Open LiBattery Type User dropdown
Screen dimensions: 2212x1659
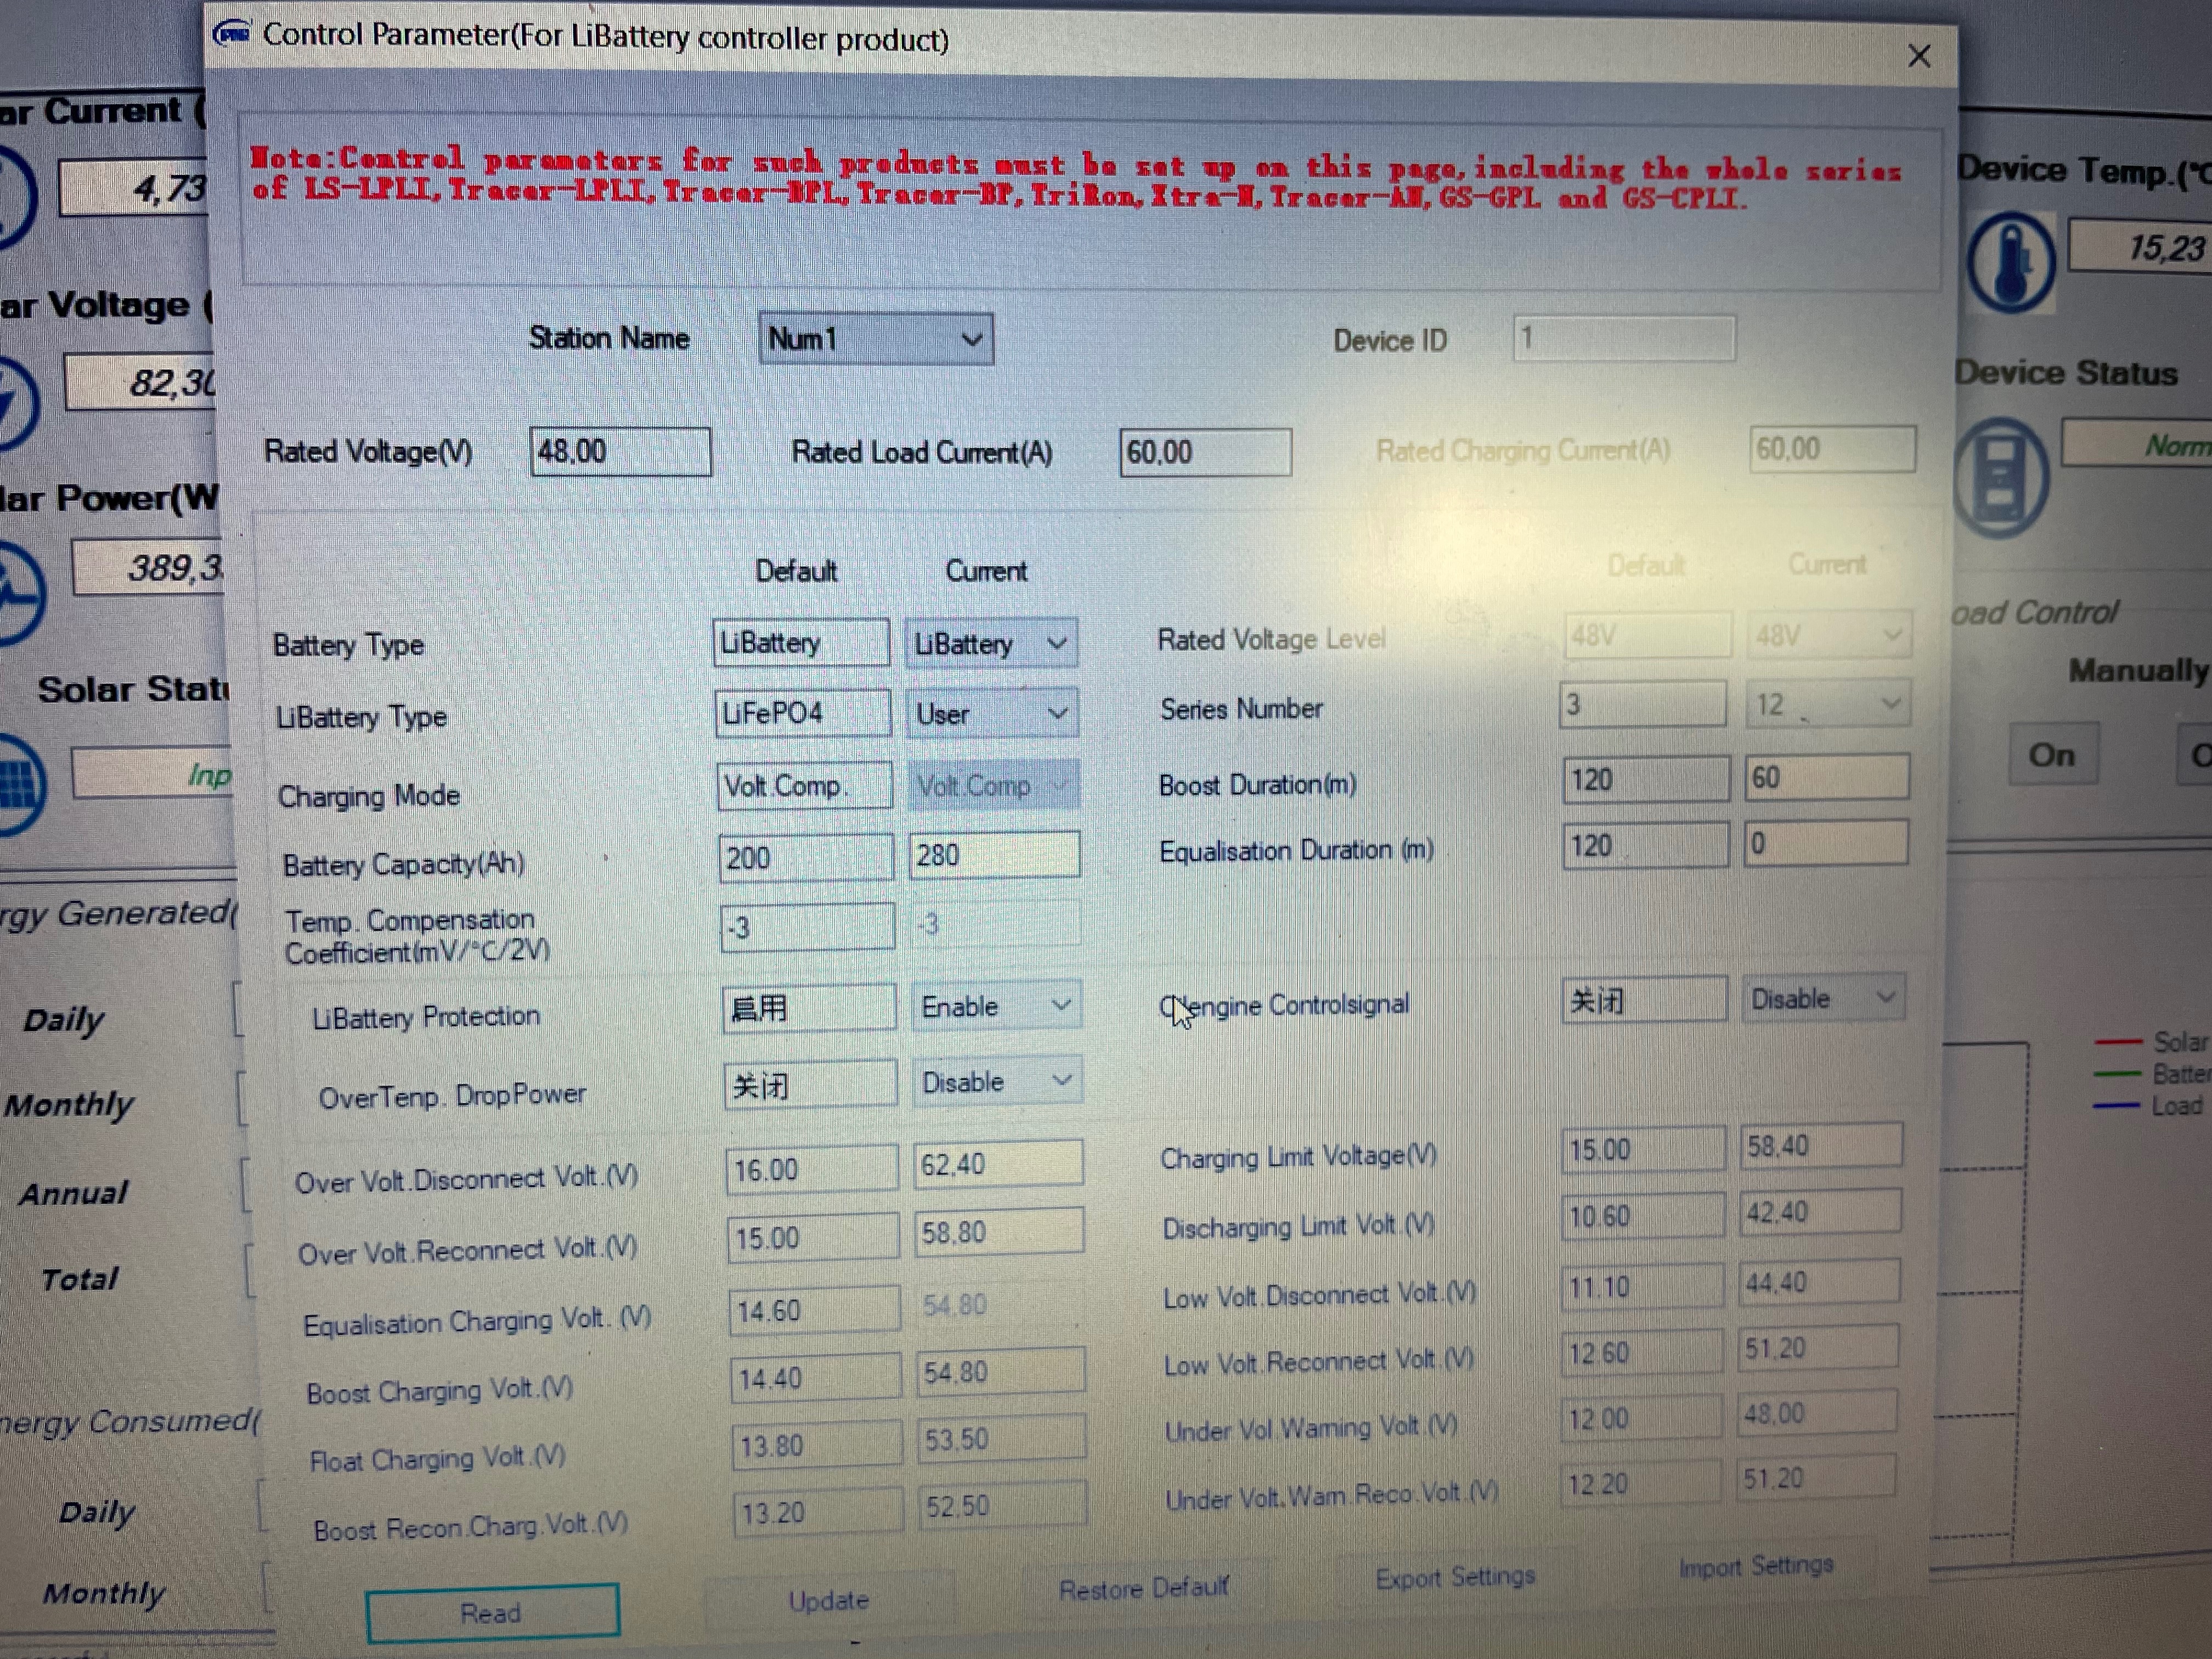pyautogui.click(x=1057, y=714)
